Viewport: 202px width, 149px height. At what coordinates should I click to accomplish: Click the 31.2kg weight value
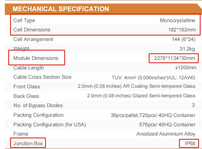coord(187,49)
